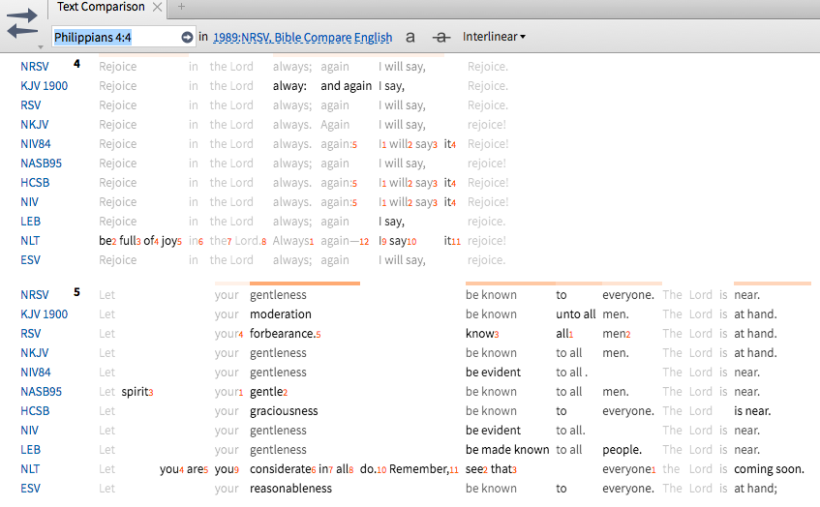The height and width of the screenshot is (507, 820).
Task: Click 'and again' in KJV 1900 row
Action: tap(347, 86)
